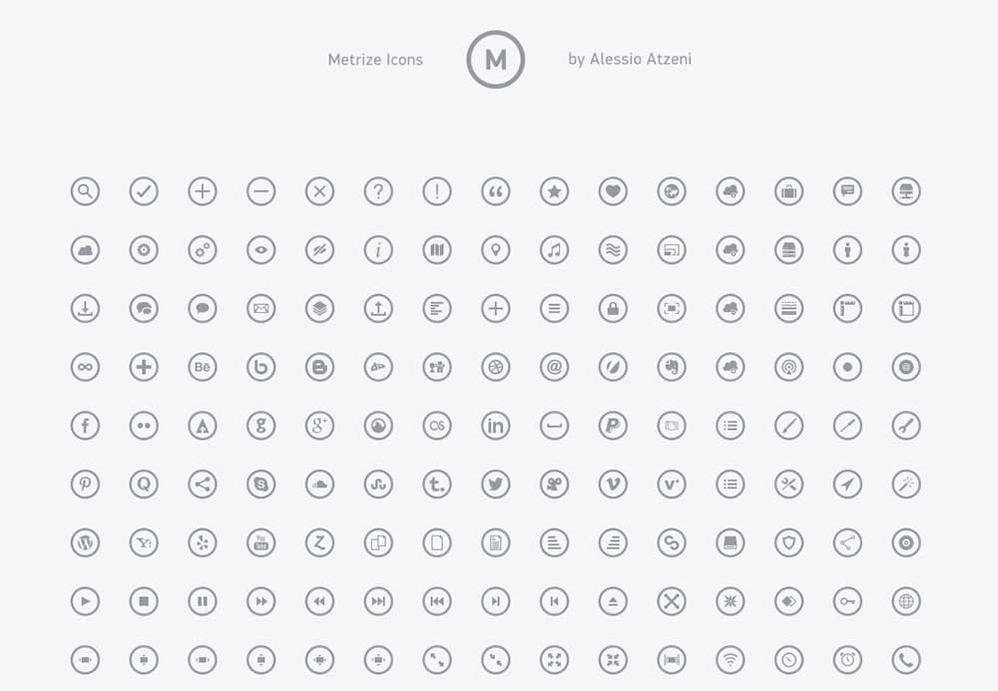Select the Skype icon
998x691 pixels.
pyautogui.click(x=260, y=484)
